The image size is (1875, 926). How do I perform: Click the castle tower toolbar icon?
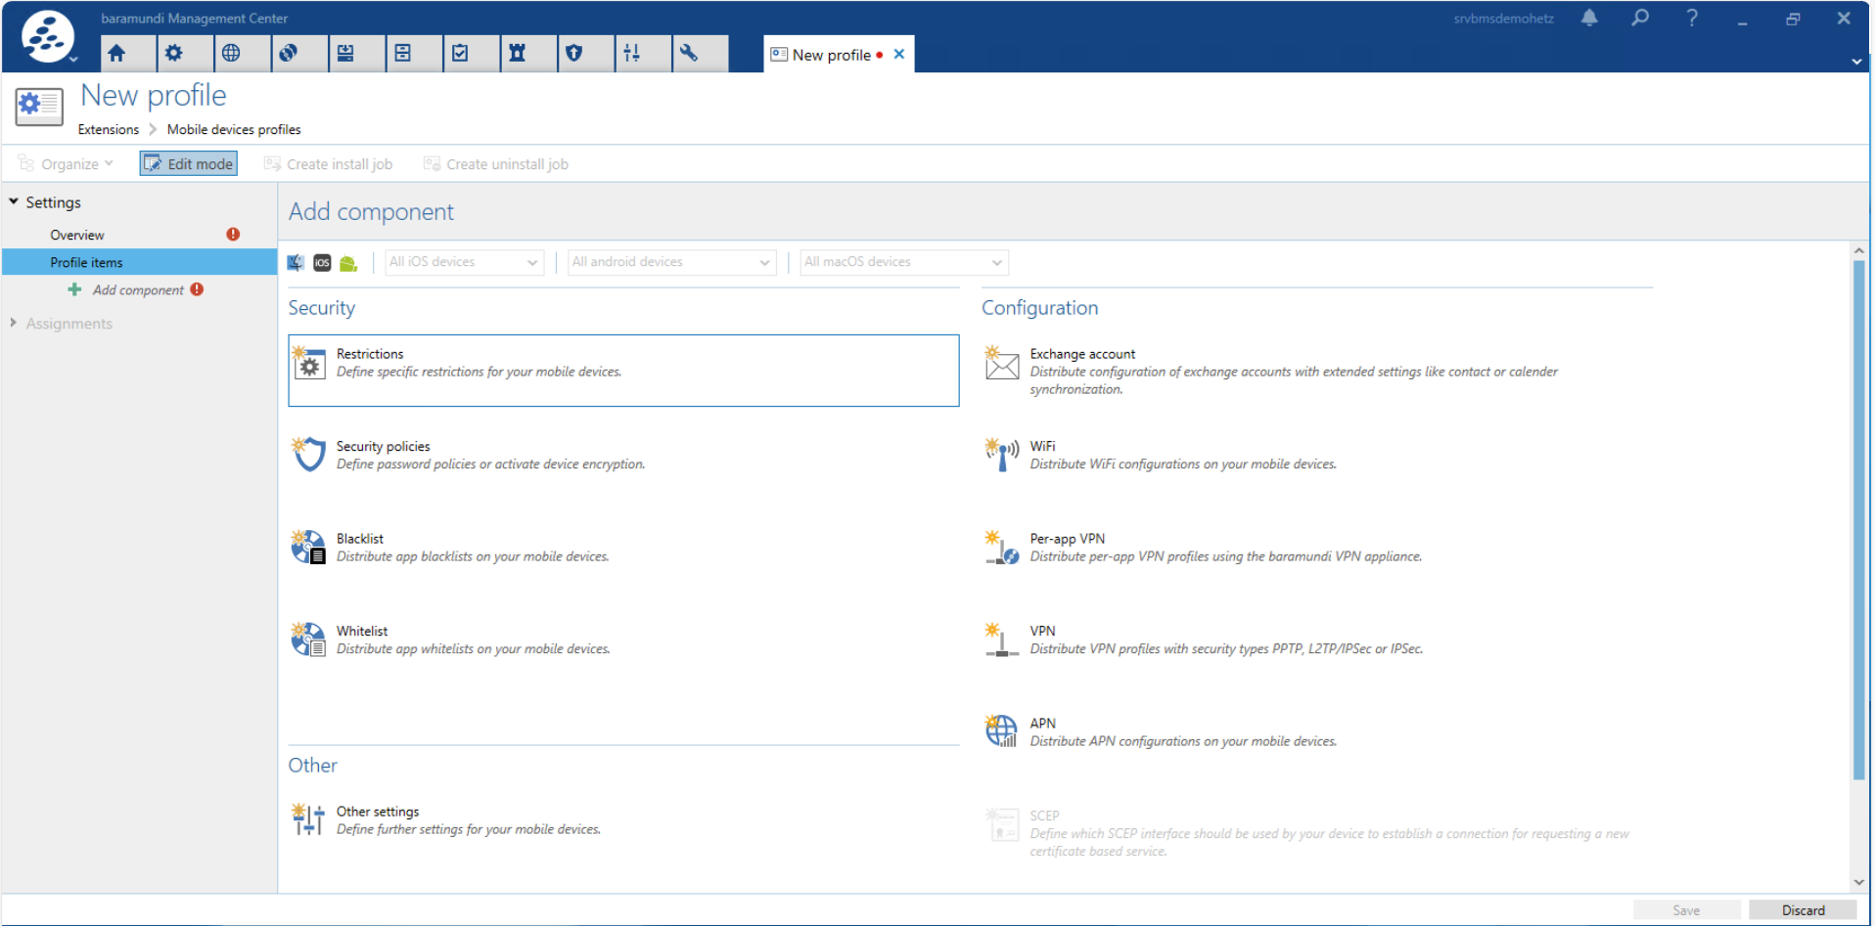517,54
